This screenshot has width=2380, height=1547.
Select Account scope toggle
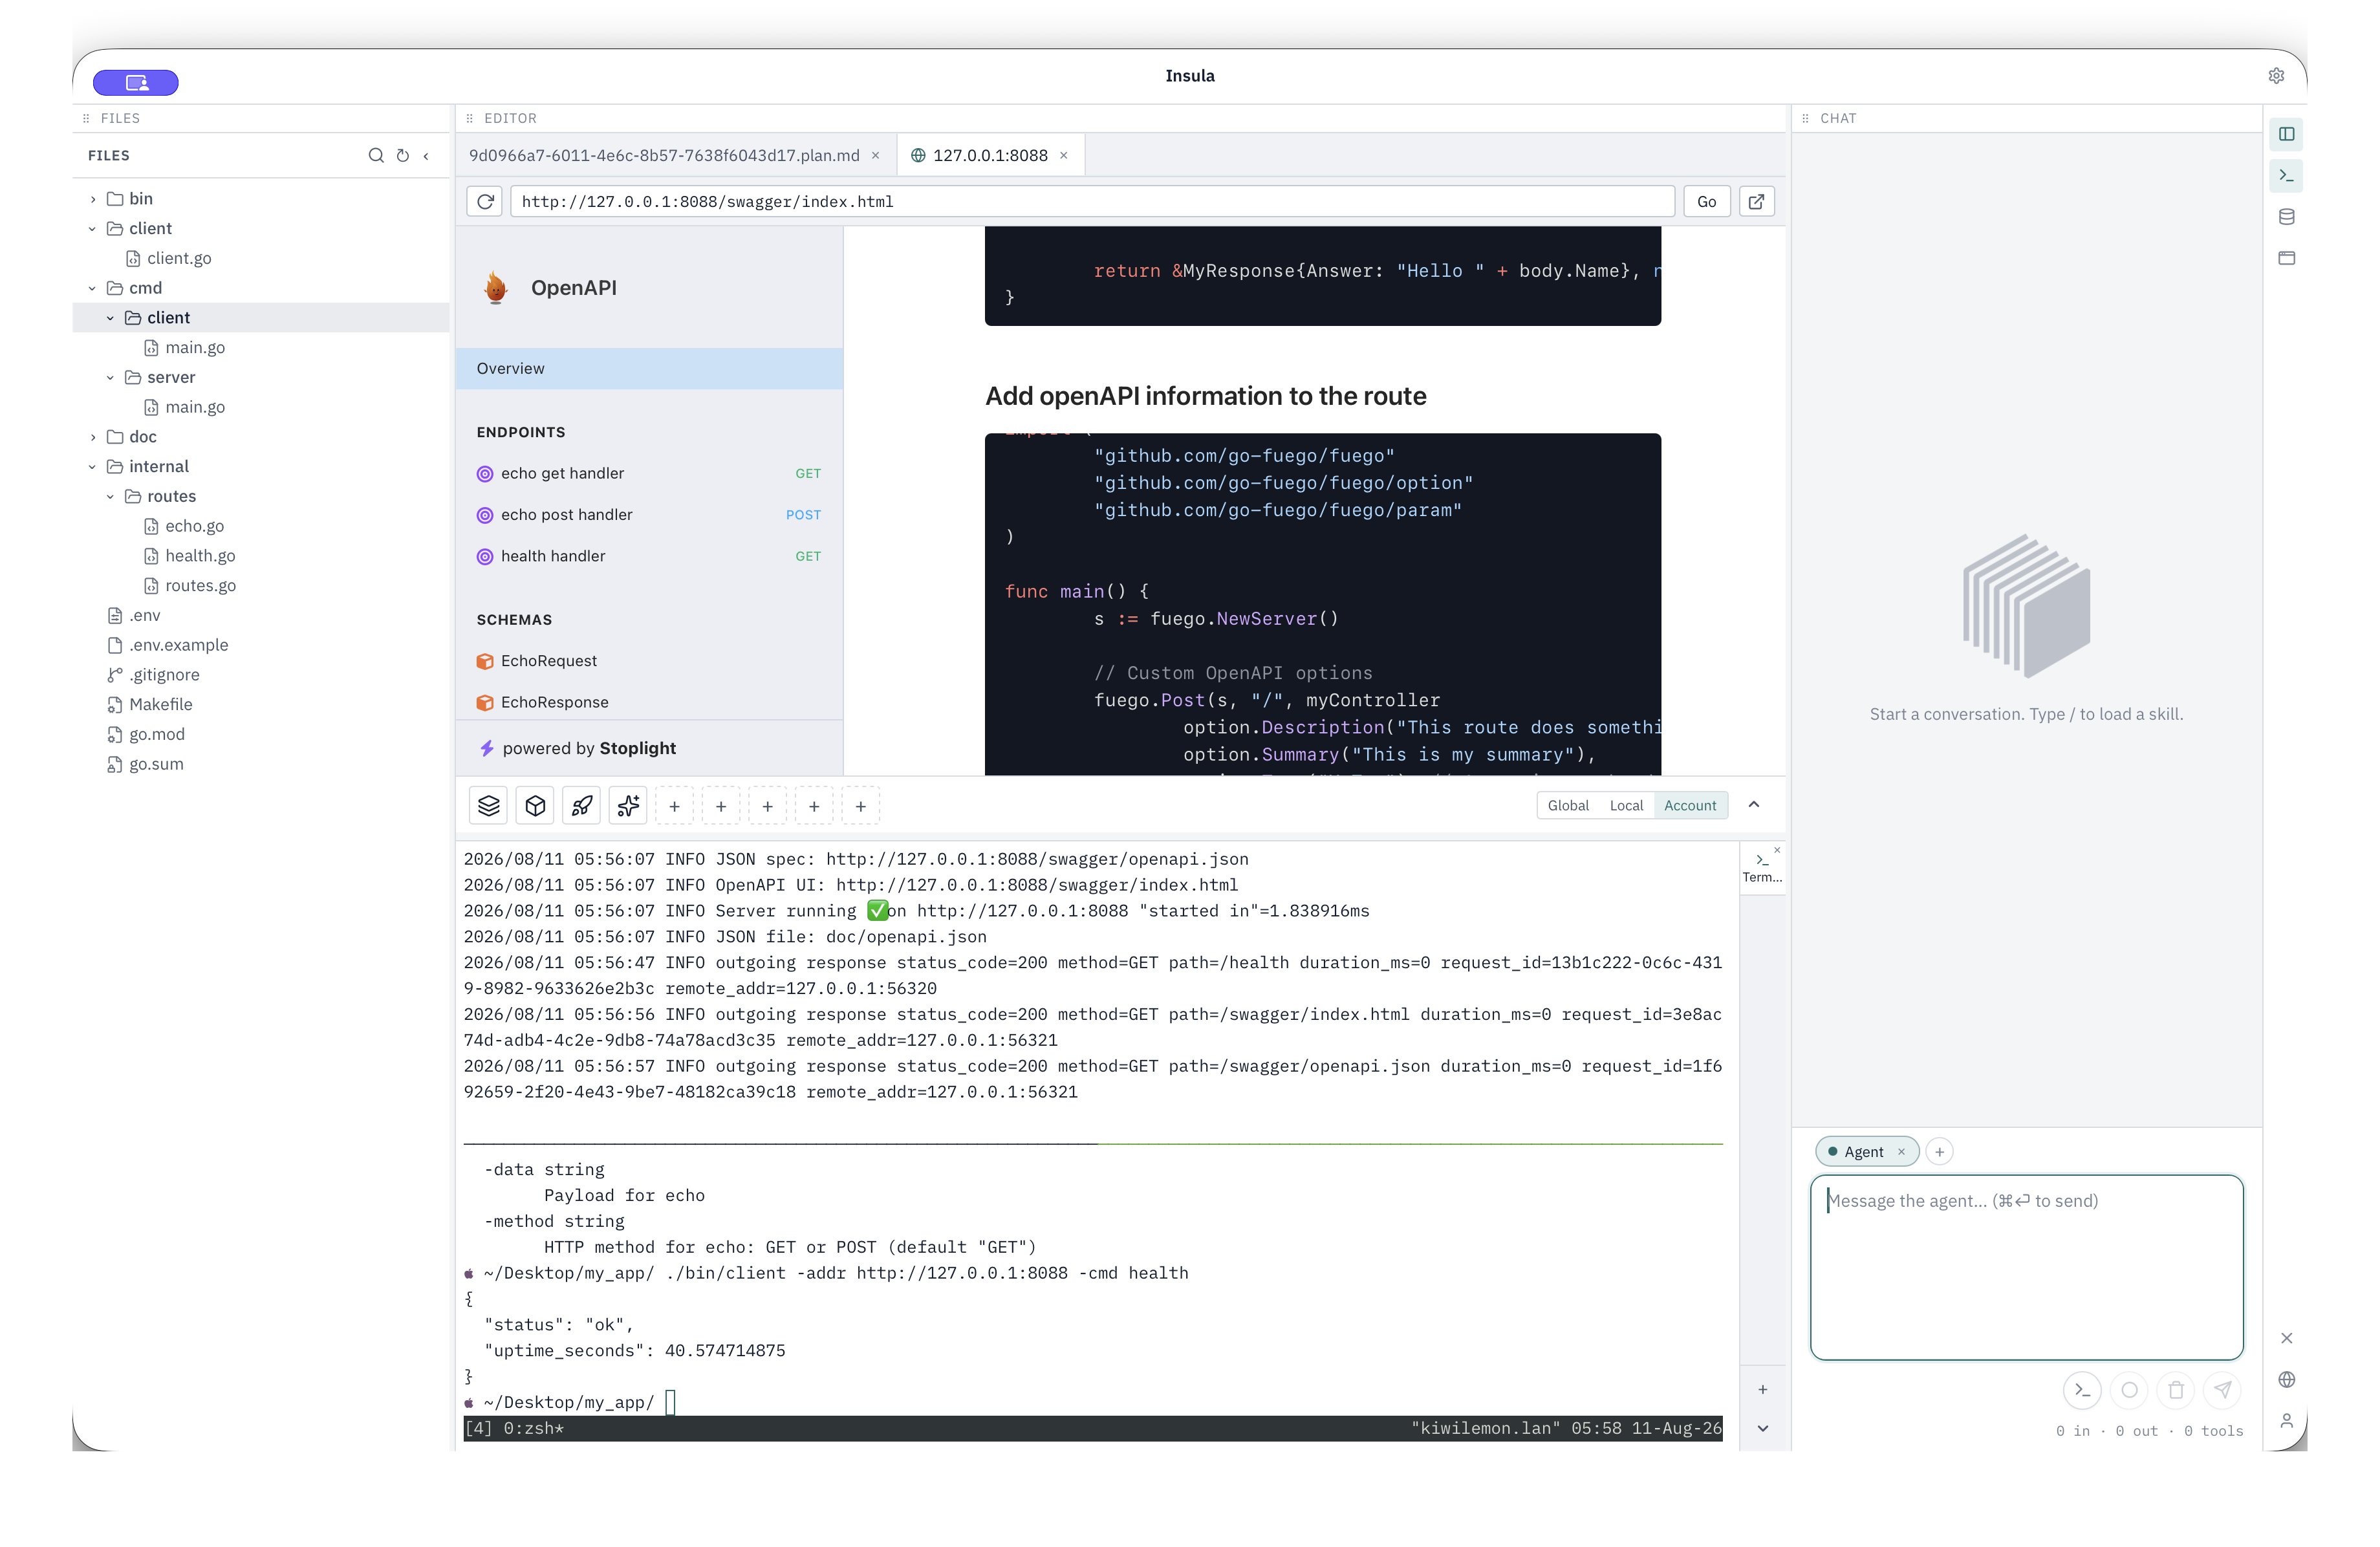1690,806
